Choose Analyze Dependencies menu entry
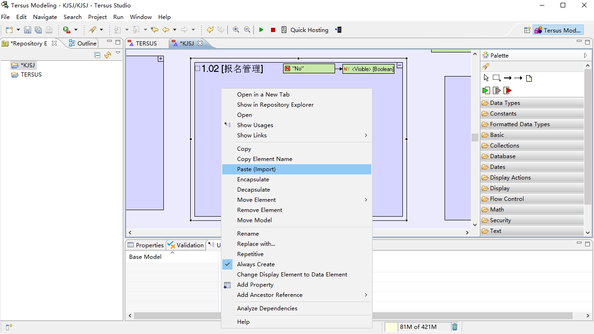This screenshot has height=334, width=594. tap(297, 308)
